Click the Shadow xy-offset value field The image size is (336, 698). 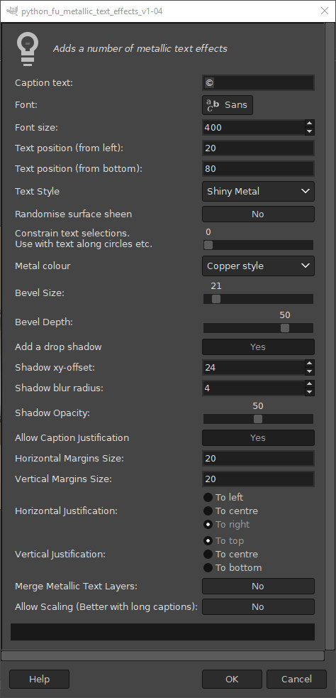[x=254, y=367]
